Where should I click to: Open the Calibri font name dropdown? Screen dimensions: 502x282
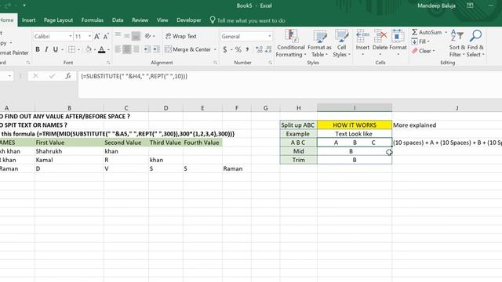click(x=71, y=36)
